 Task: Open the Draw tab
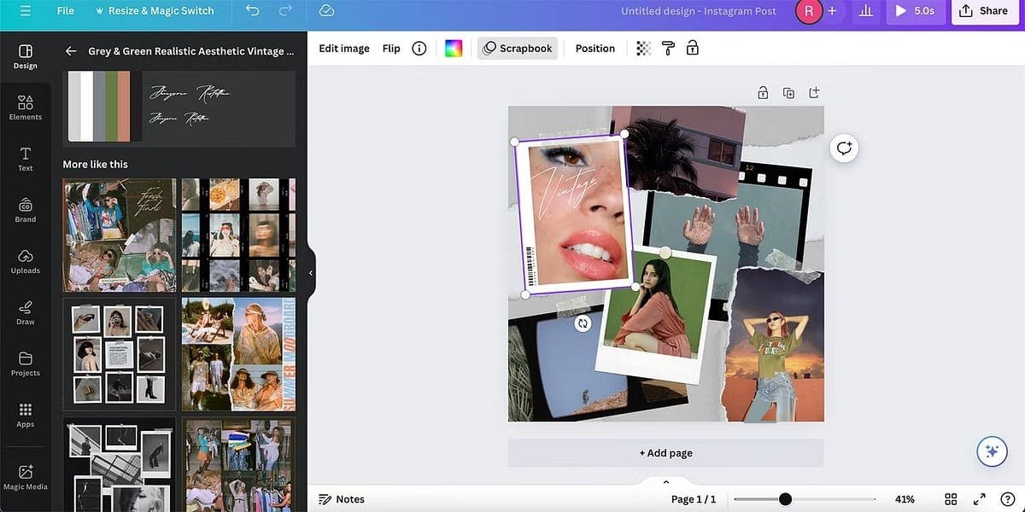26,313
